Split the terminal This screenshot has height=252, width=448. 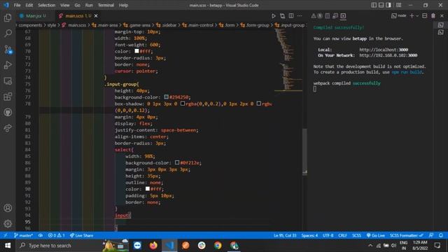pyautogui.click(x=425, y=16)
